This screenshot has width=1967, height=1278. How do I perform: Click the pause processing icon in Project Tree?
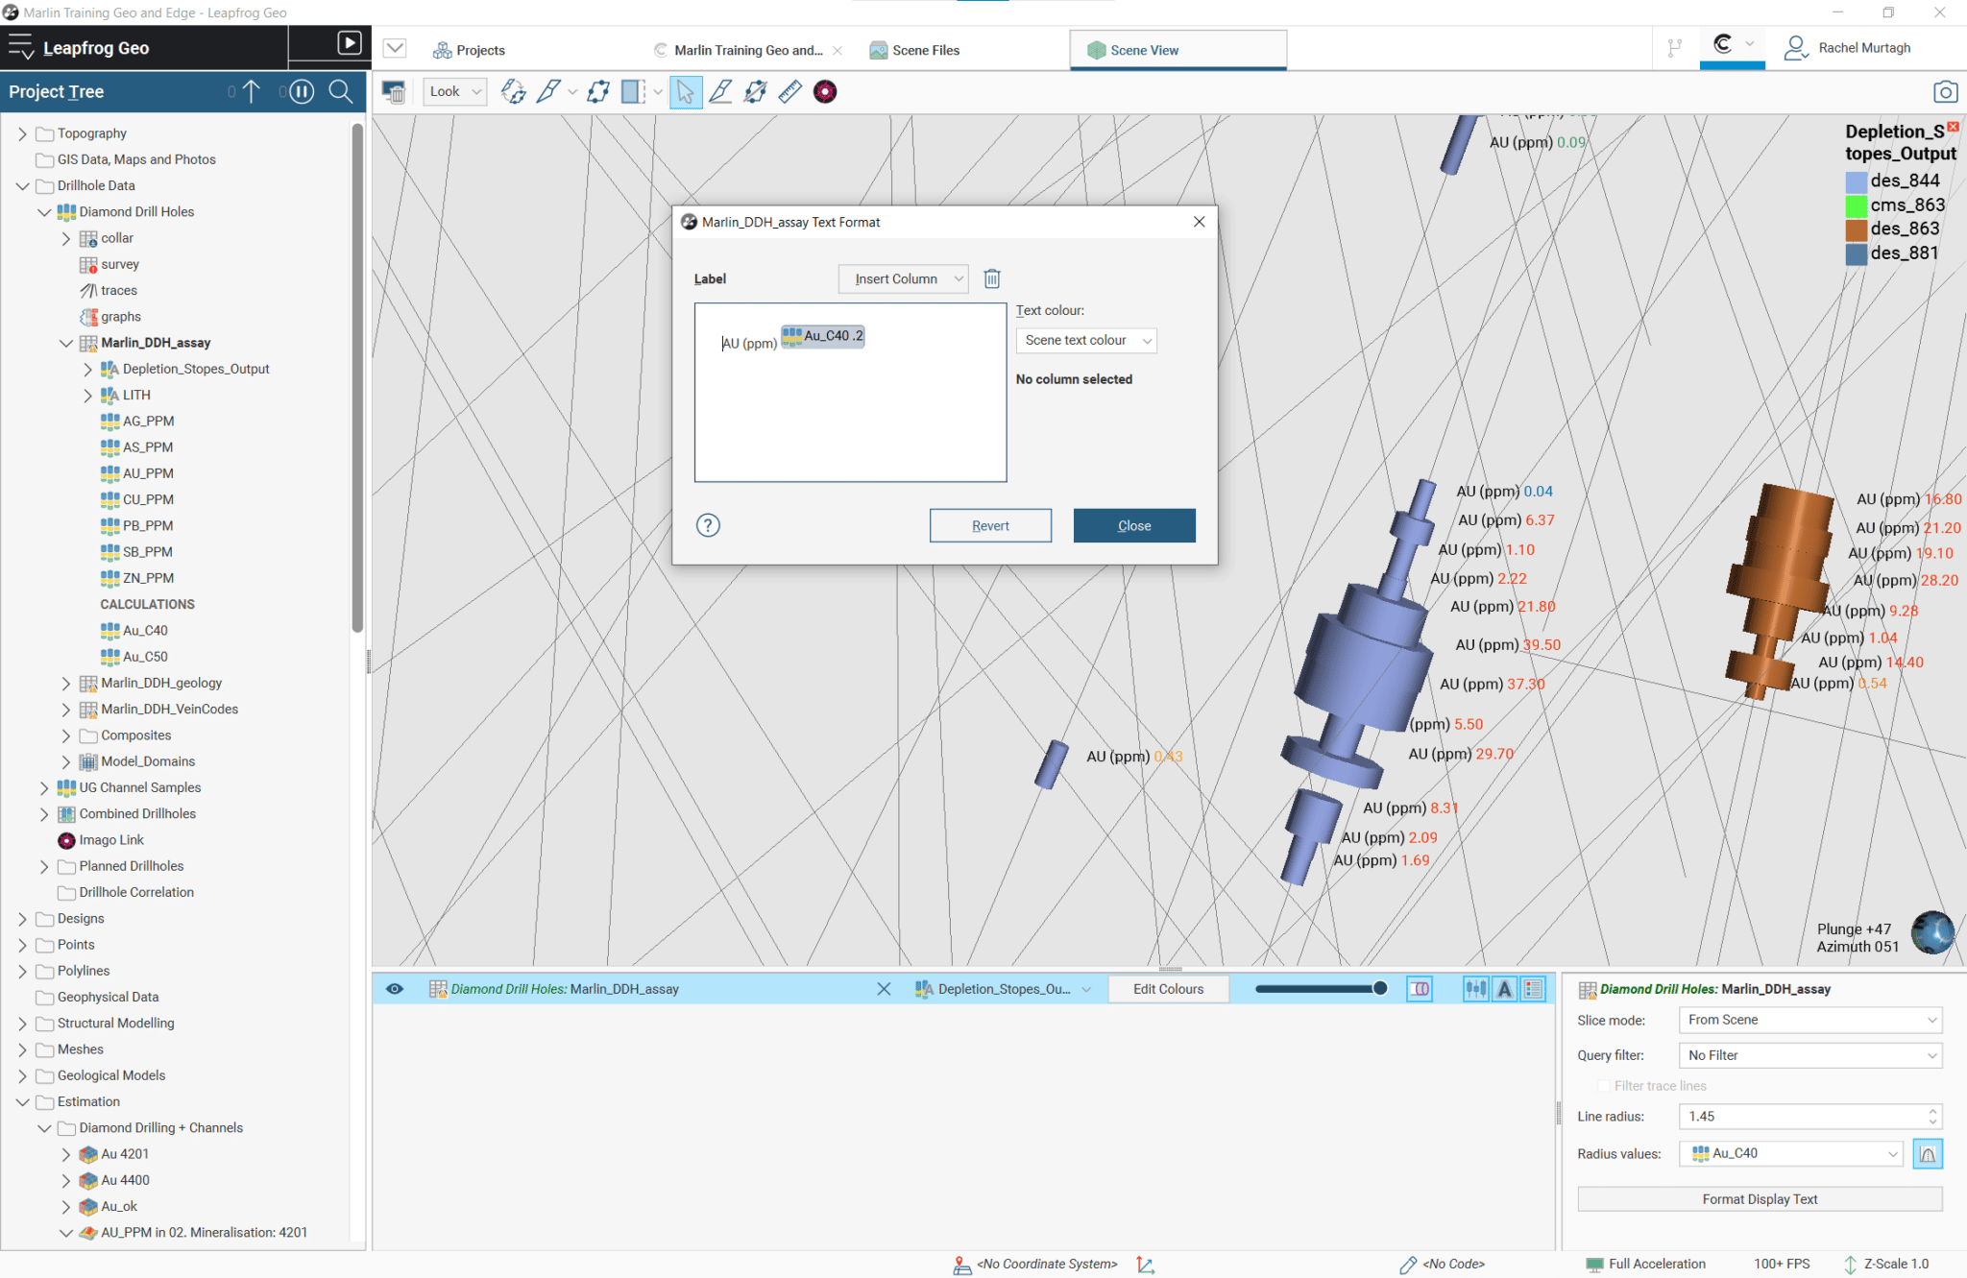[x=302, y=91]
